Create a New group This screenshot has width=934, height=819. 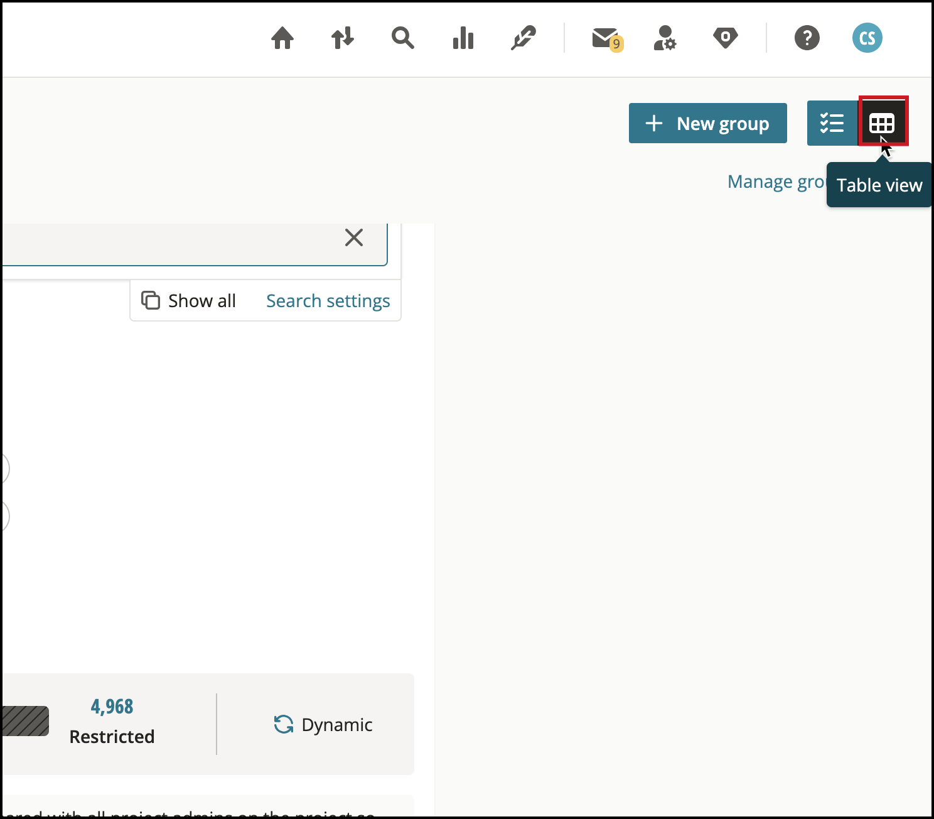point(708,123)
